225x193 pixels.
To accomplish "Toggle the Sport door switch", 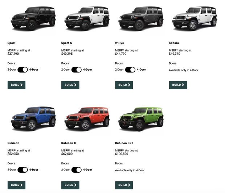I will pyautogui.click(x=22, y=70).
